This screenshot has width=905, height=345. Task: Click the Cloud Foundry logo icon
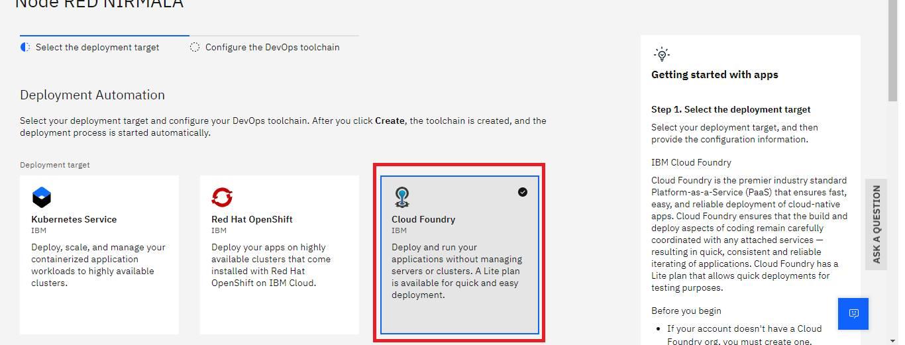[x=401, y=197]
